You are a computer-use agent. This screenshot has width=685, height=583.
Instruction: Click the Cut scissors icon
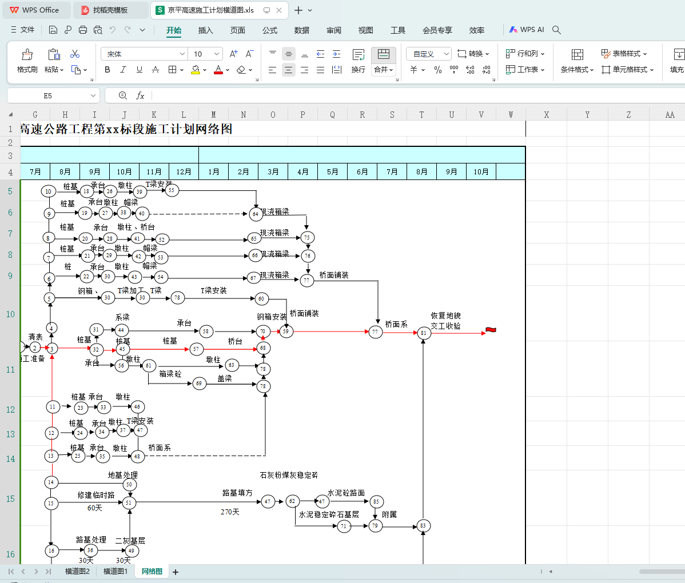click(x=75, y=54)
